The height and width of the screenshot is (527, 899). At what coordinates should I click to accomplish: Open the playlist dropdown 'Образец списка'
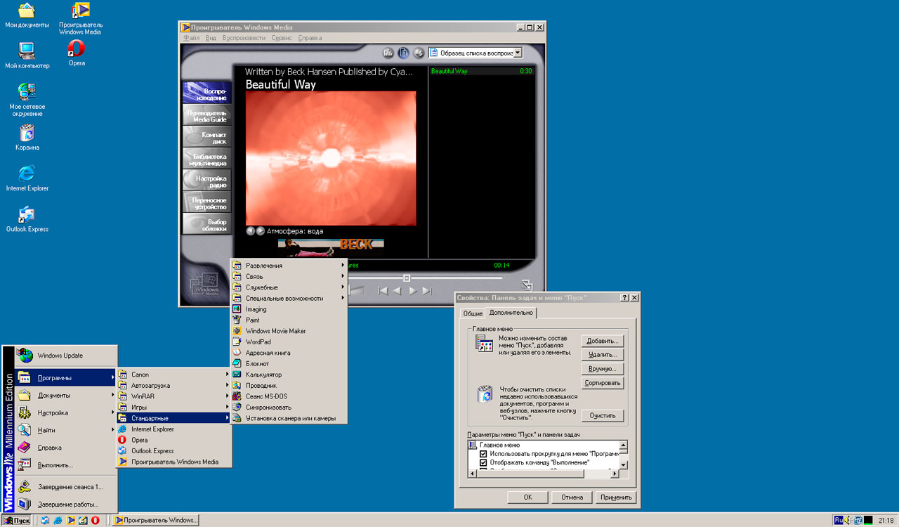click(x=518, y=53)
